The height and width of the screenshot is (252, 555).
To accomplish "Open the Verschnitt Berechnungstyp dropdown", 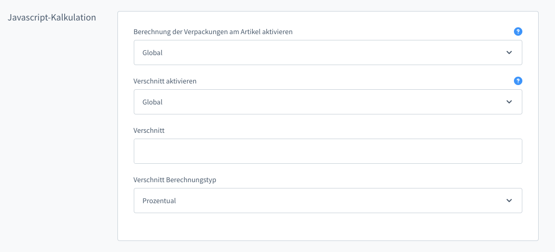I will click(328, 201).
